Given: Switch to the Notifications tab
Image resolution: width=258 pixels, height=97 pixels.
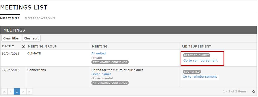Looking at the screenshot, I should [40, 18].
